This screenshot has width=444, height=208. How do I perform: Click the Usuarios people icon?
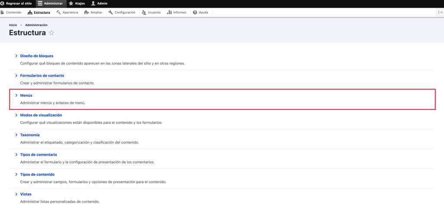[x=144, y=13]
